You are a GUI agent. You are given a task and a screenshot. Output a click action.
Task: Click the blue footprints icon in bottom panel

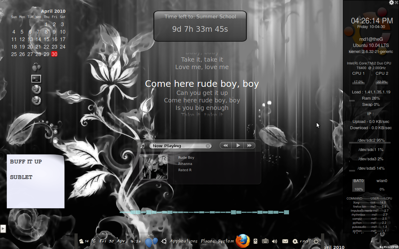point(151,242)
